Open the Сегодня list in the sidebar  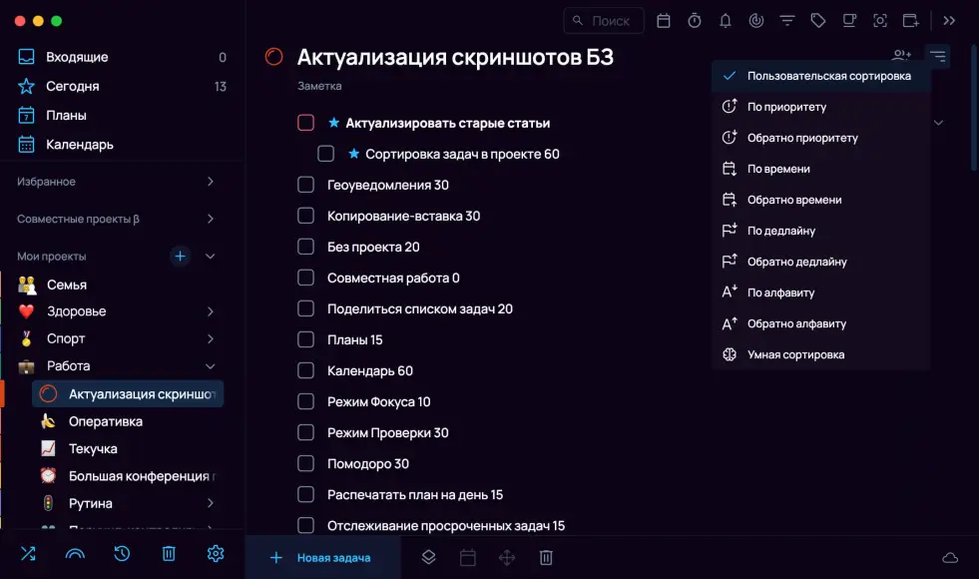coord(73,87)
